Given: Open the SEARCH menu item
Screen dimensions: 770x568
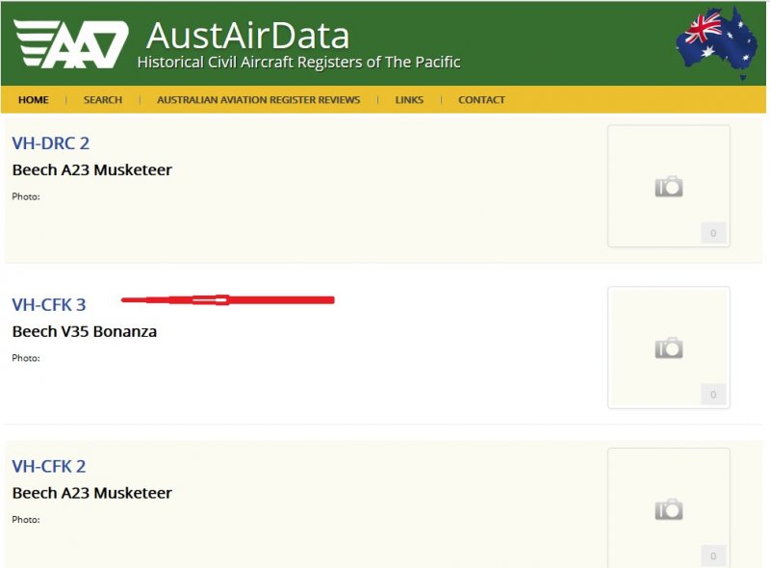Looking at the screenshot, I should click(103, 100).
